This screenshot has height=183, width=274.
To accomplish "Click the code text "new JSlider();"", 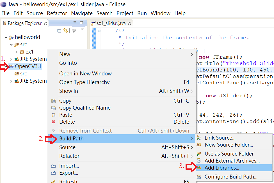I will point(229,96).
